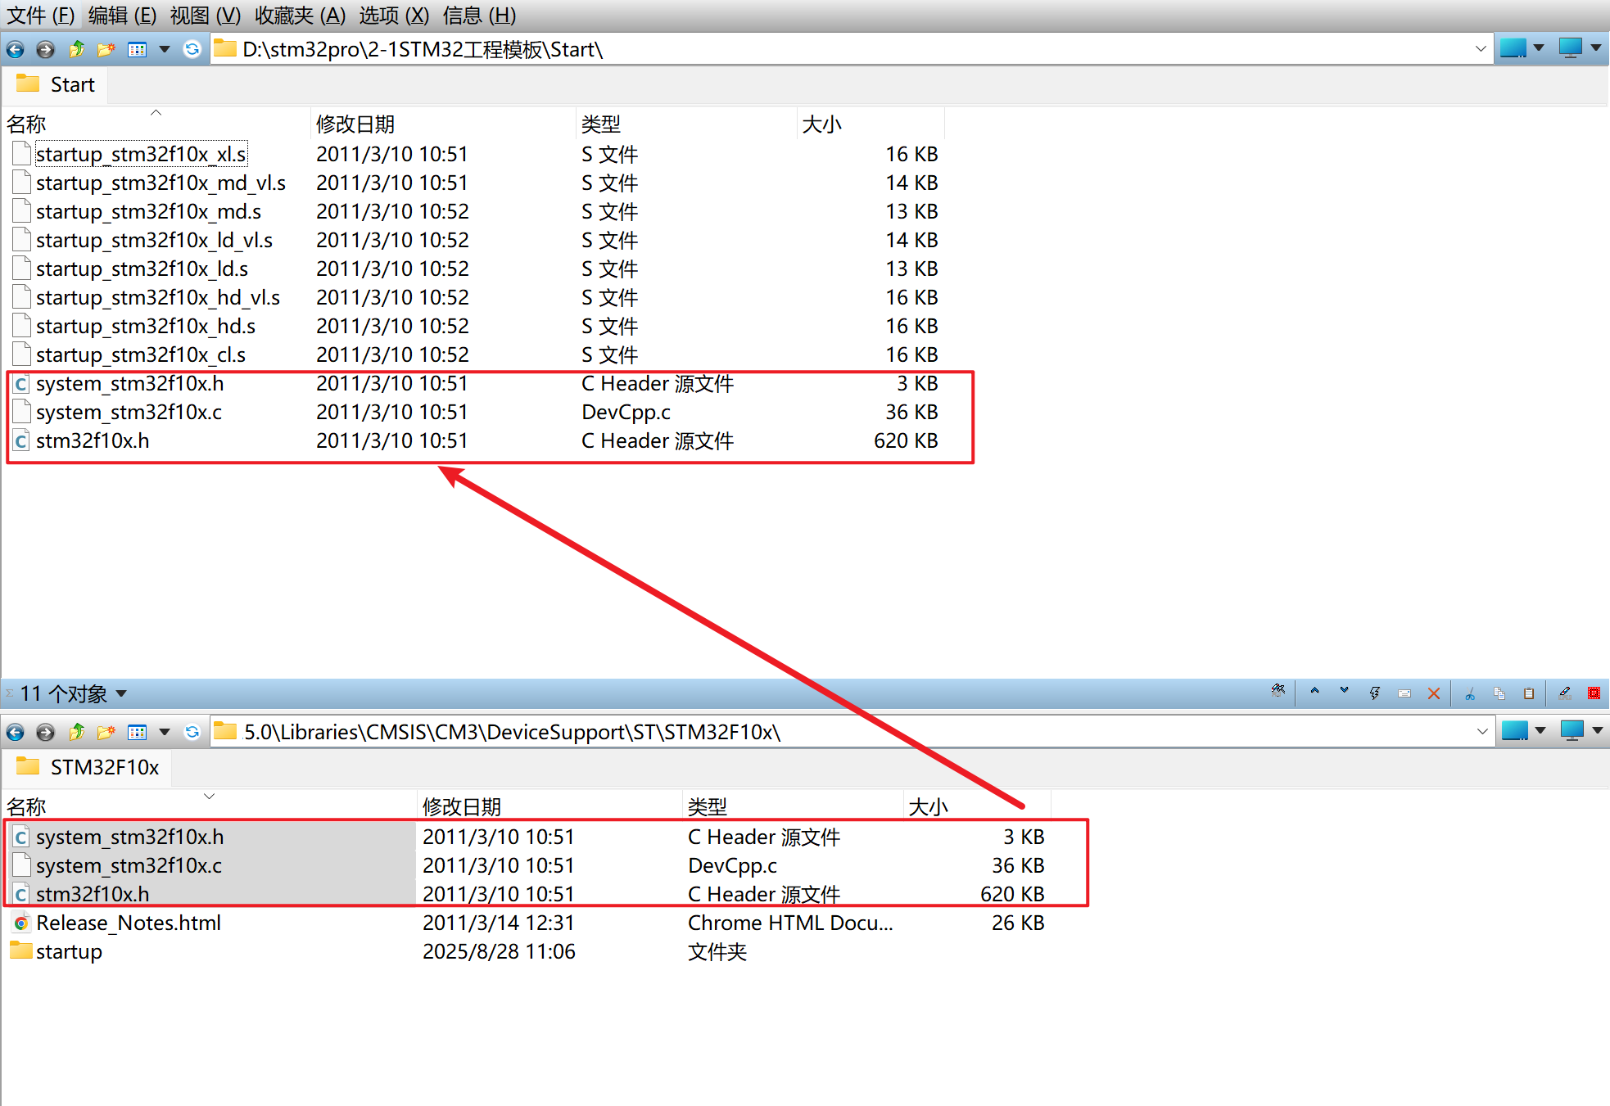The image size is (1610, 1106).
Task: Click the scissors cut icon
Action: pos(1470,693)
